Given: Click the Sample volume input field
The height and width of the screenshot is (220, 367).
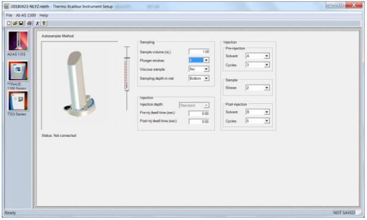Looking at the screenshot, I should click(199, 52).
